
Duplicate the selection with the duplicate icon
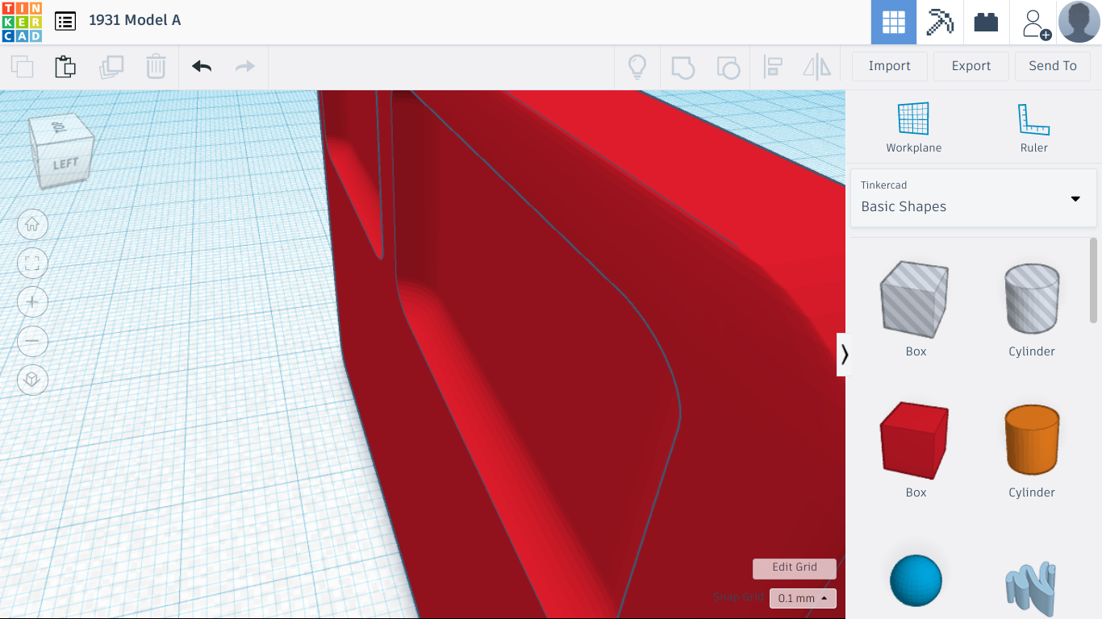click(112, 67)
